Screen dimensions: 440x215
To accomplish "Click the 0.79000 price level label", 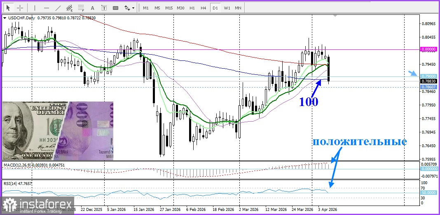I will [428, 76].
